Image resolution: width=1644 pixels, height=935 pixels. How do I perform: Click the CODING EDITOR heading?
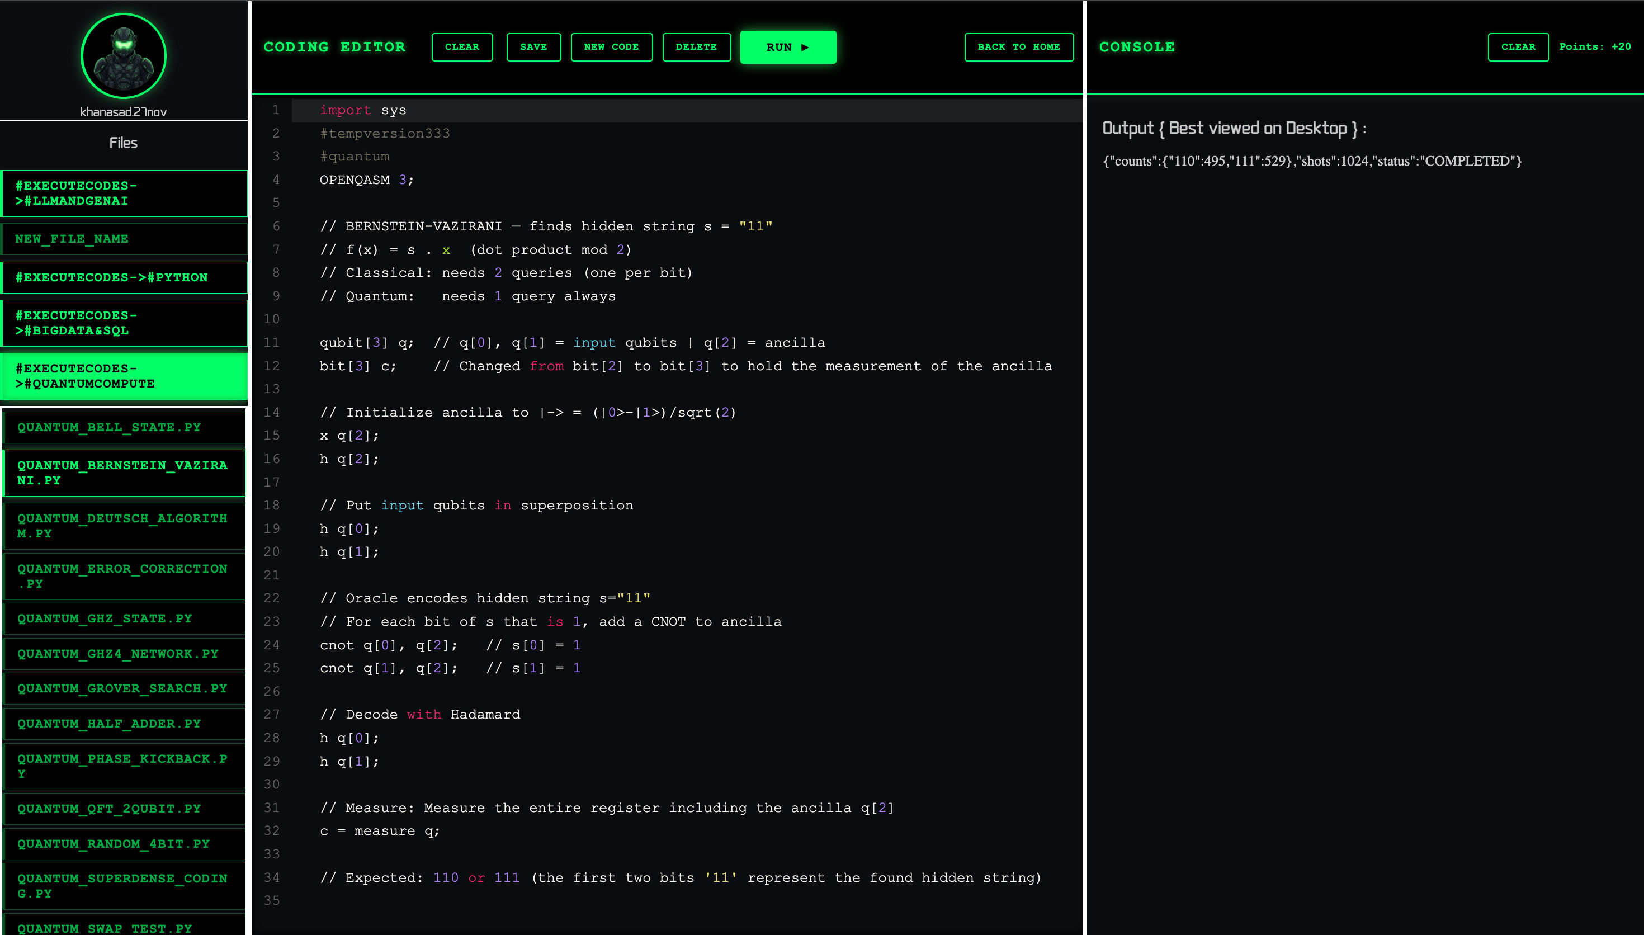click(x=334, y=47)
